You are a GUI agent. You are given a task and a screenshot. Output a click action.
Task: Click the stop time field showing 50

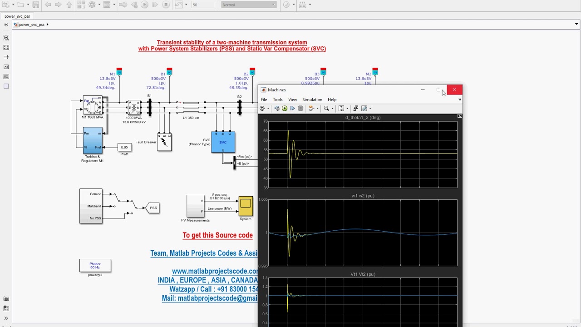[x=203, y=5]
